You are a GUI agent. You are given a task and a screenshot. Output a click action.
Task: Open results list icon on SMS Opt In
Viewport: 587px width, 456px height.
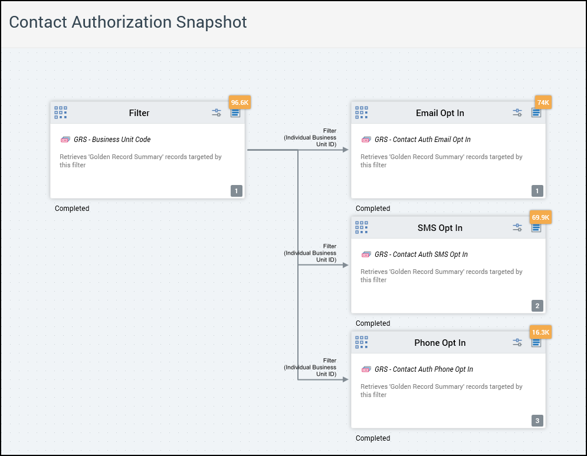click(536, 227)
